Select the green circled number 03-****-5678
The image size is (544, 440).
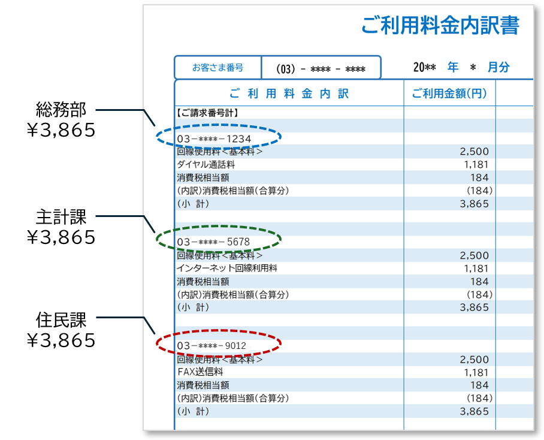pyautogui.click(x=217, y=241)
